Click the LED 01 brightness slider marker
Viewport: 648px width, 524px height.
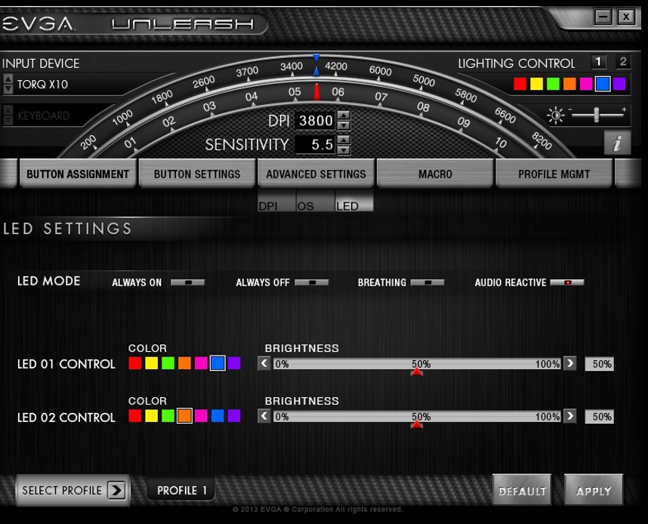pos(417,372)
